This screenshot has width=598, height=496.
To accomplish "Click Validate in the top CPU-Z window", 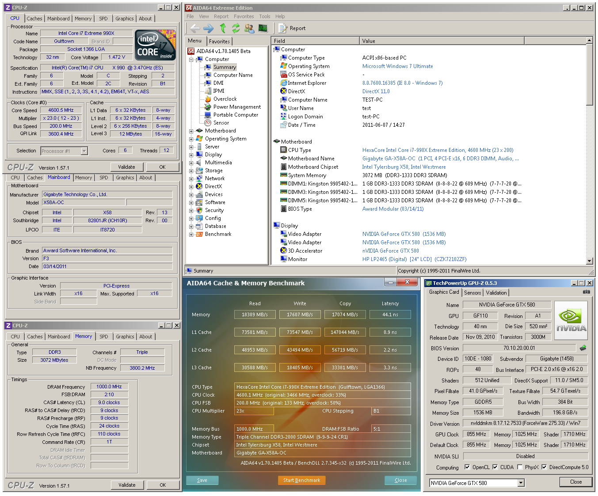I will (x=126, y=167).
